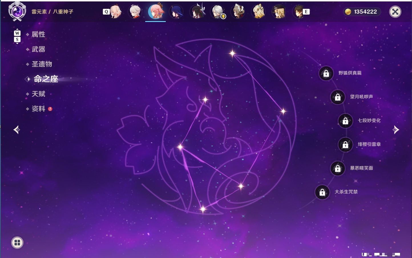
Task: Select the white-haired character with upgrade arrow
Action: [218, 12]
